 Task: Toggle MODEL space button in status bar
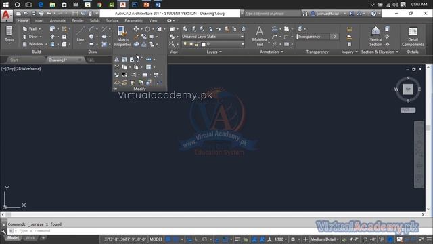tap(156, 239)
